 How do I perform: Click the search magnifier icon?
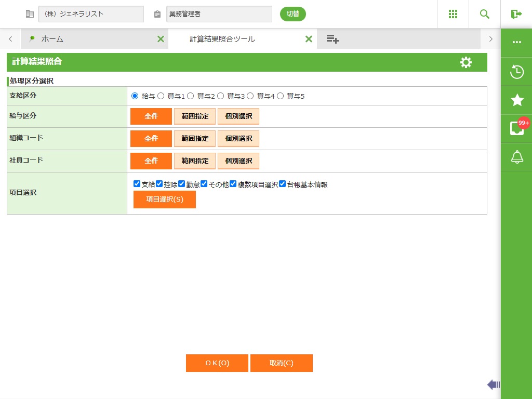pyautogui.click(x=484, y=14)
